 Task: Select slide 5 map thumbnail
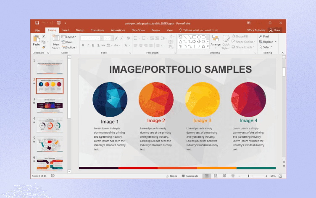pyautogui.click(x=50, y=144)
